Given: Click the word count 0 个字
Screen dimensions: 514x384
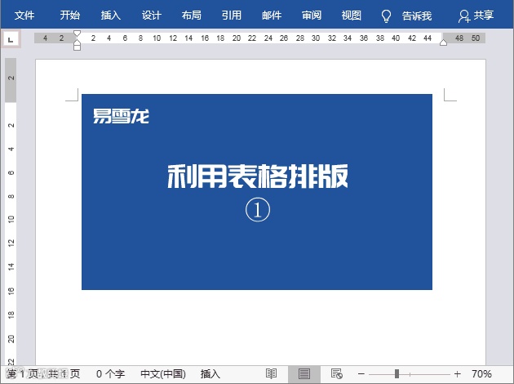Looking at the screenshot, I should [110, 374].
